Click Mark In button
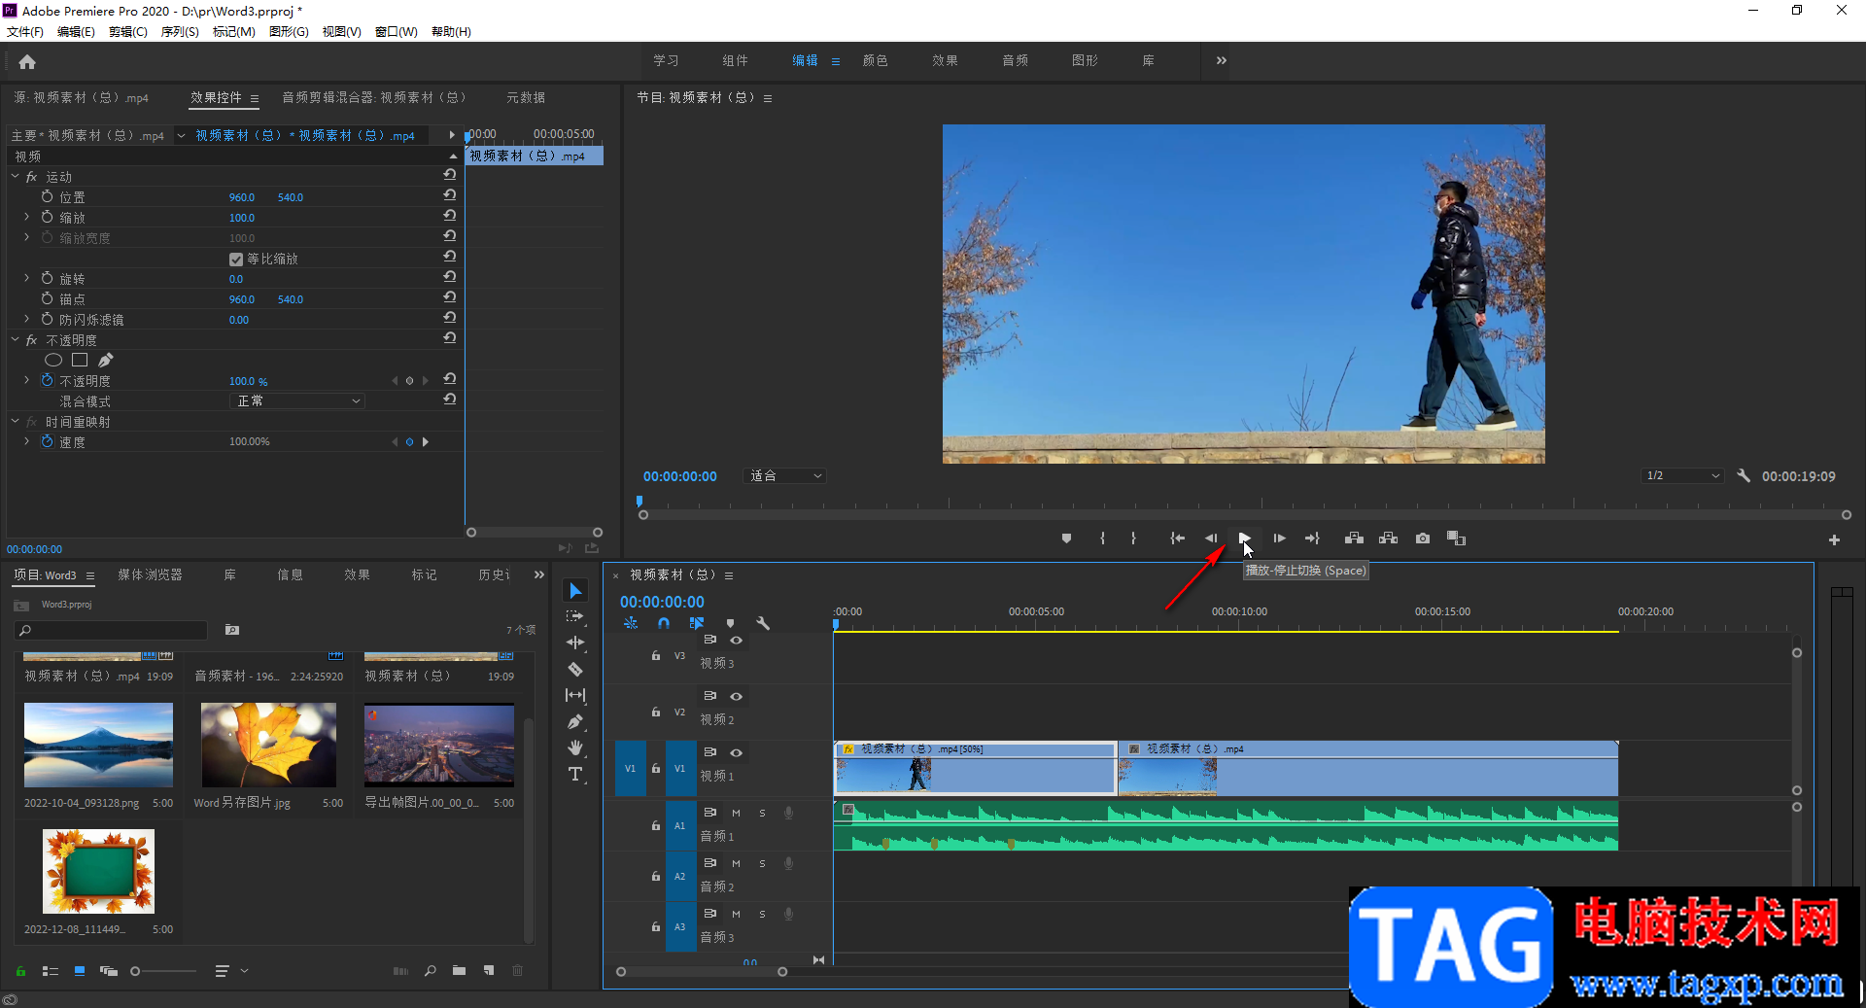Screen dimensions: 1866x1008 1102,539
